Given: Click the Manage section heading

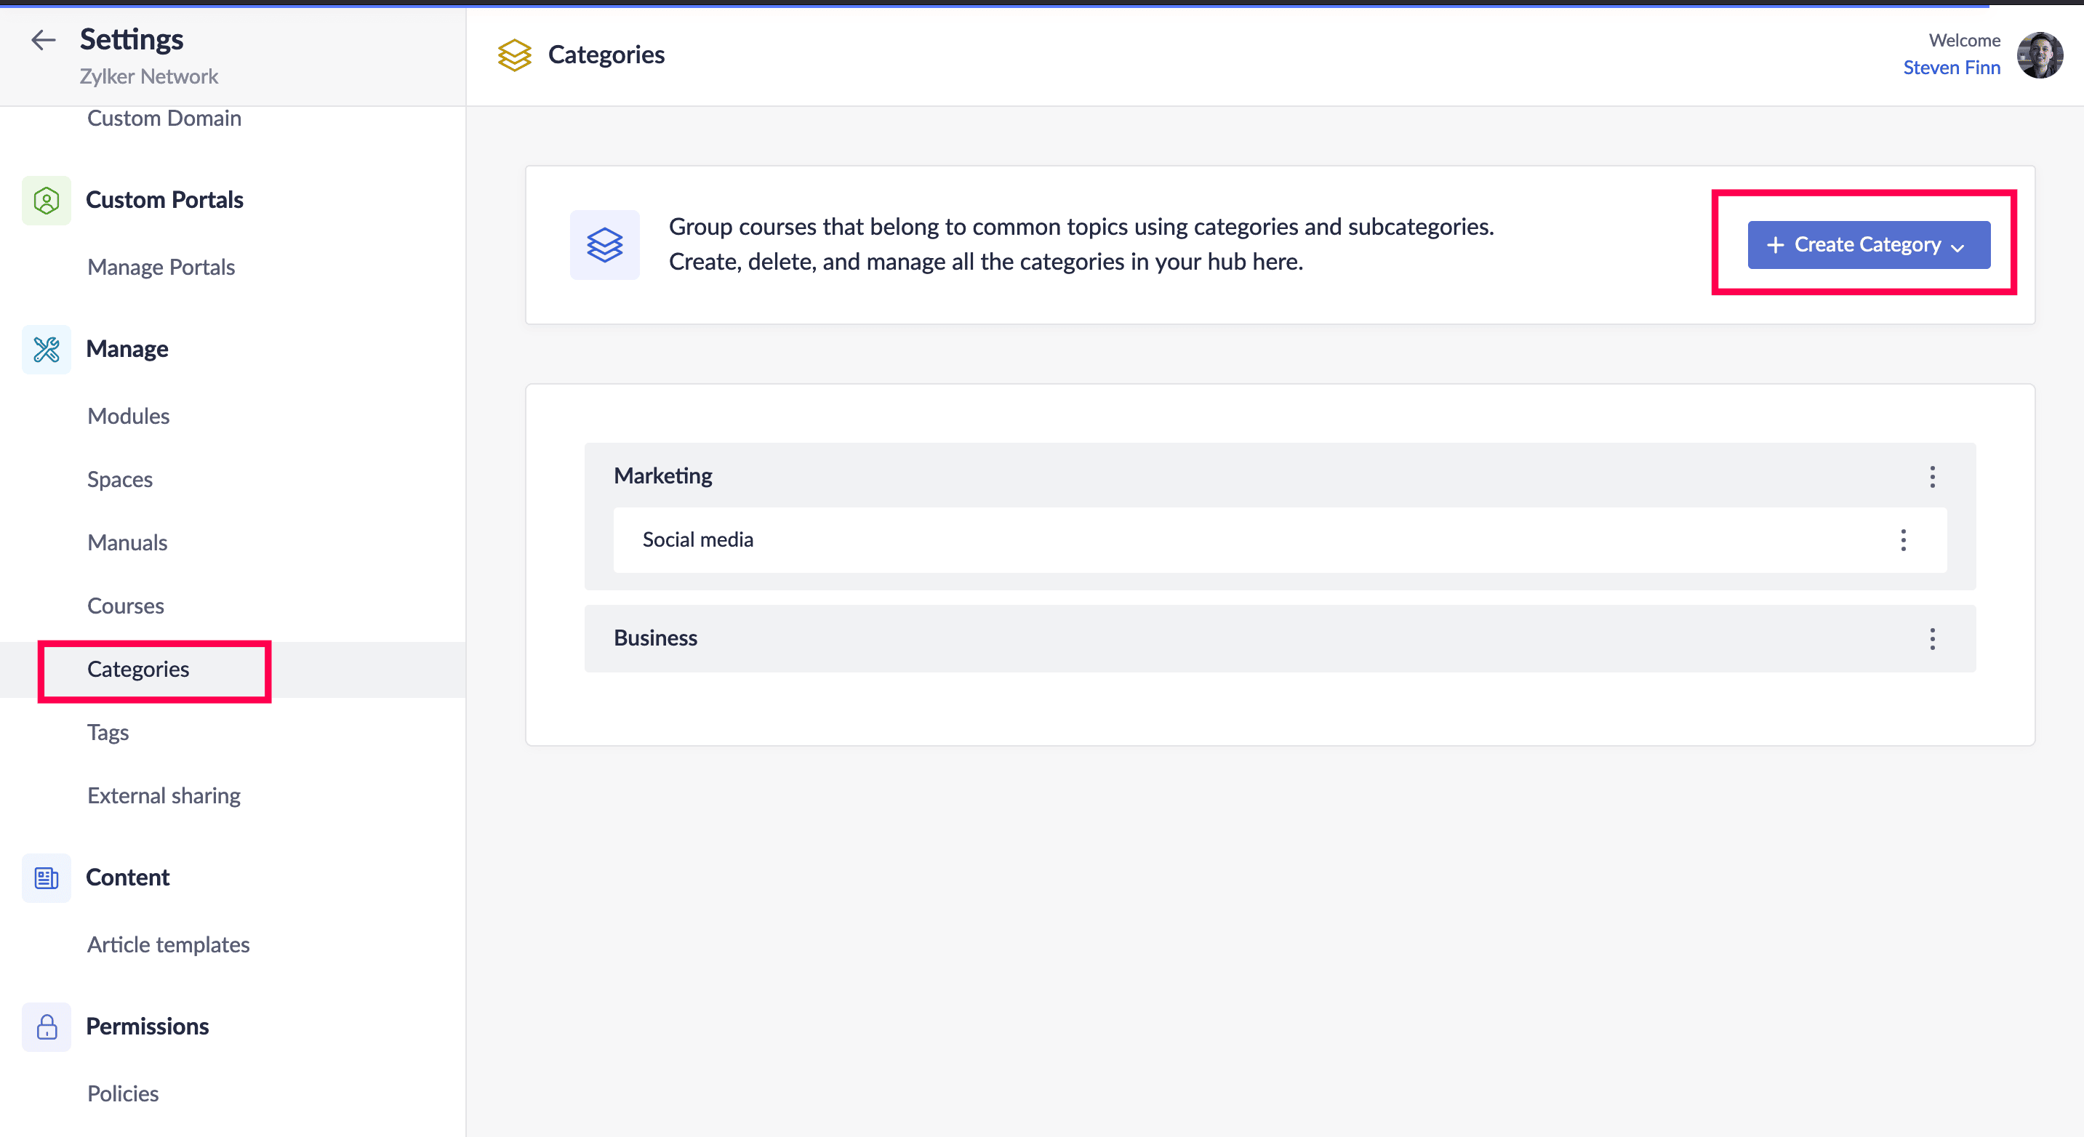Looking at the screenshot, I should click(x=127, y=350).
